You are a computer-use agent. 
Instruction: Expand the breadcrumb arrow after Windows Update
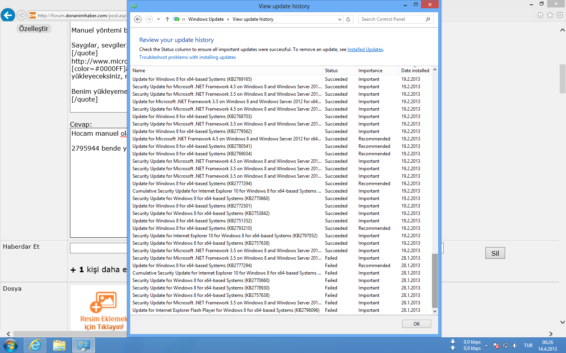click(228, 19)
